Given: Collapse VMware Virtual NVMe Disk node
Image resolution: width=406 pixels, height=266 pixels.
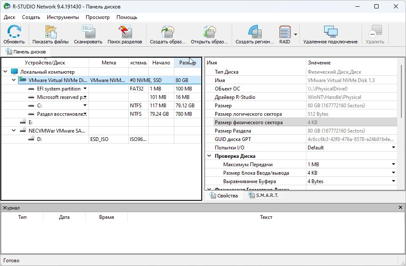Looking at the screenshot, I should pos(14,80).
